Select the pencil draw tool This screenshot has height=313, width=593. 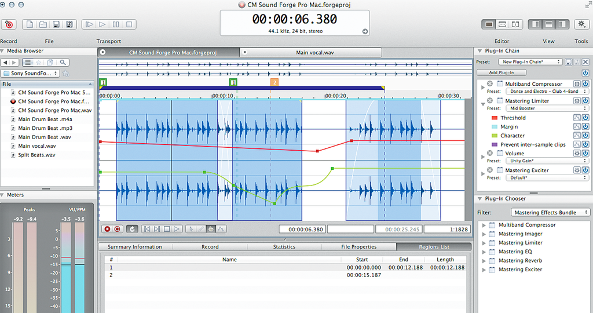pos(201,229)
